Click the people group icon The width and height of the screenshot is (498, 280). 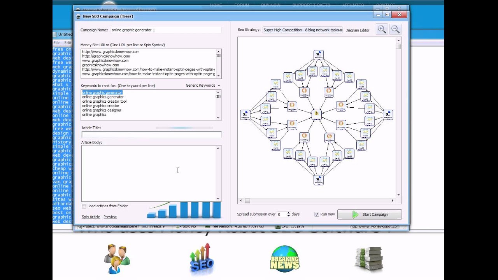(117, 259)
